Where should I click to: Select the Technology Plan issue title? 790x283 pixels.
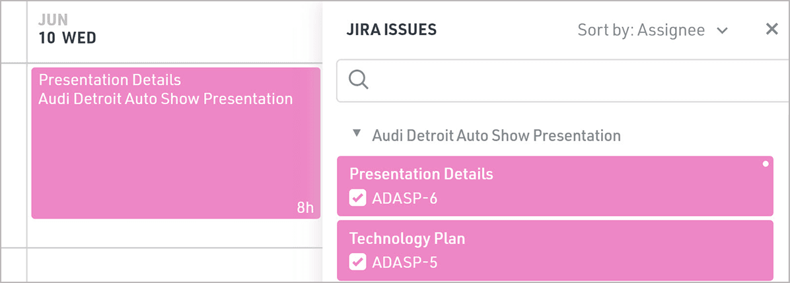tap(407, 239)
